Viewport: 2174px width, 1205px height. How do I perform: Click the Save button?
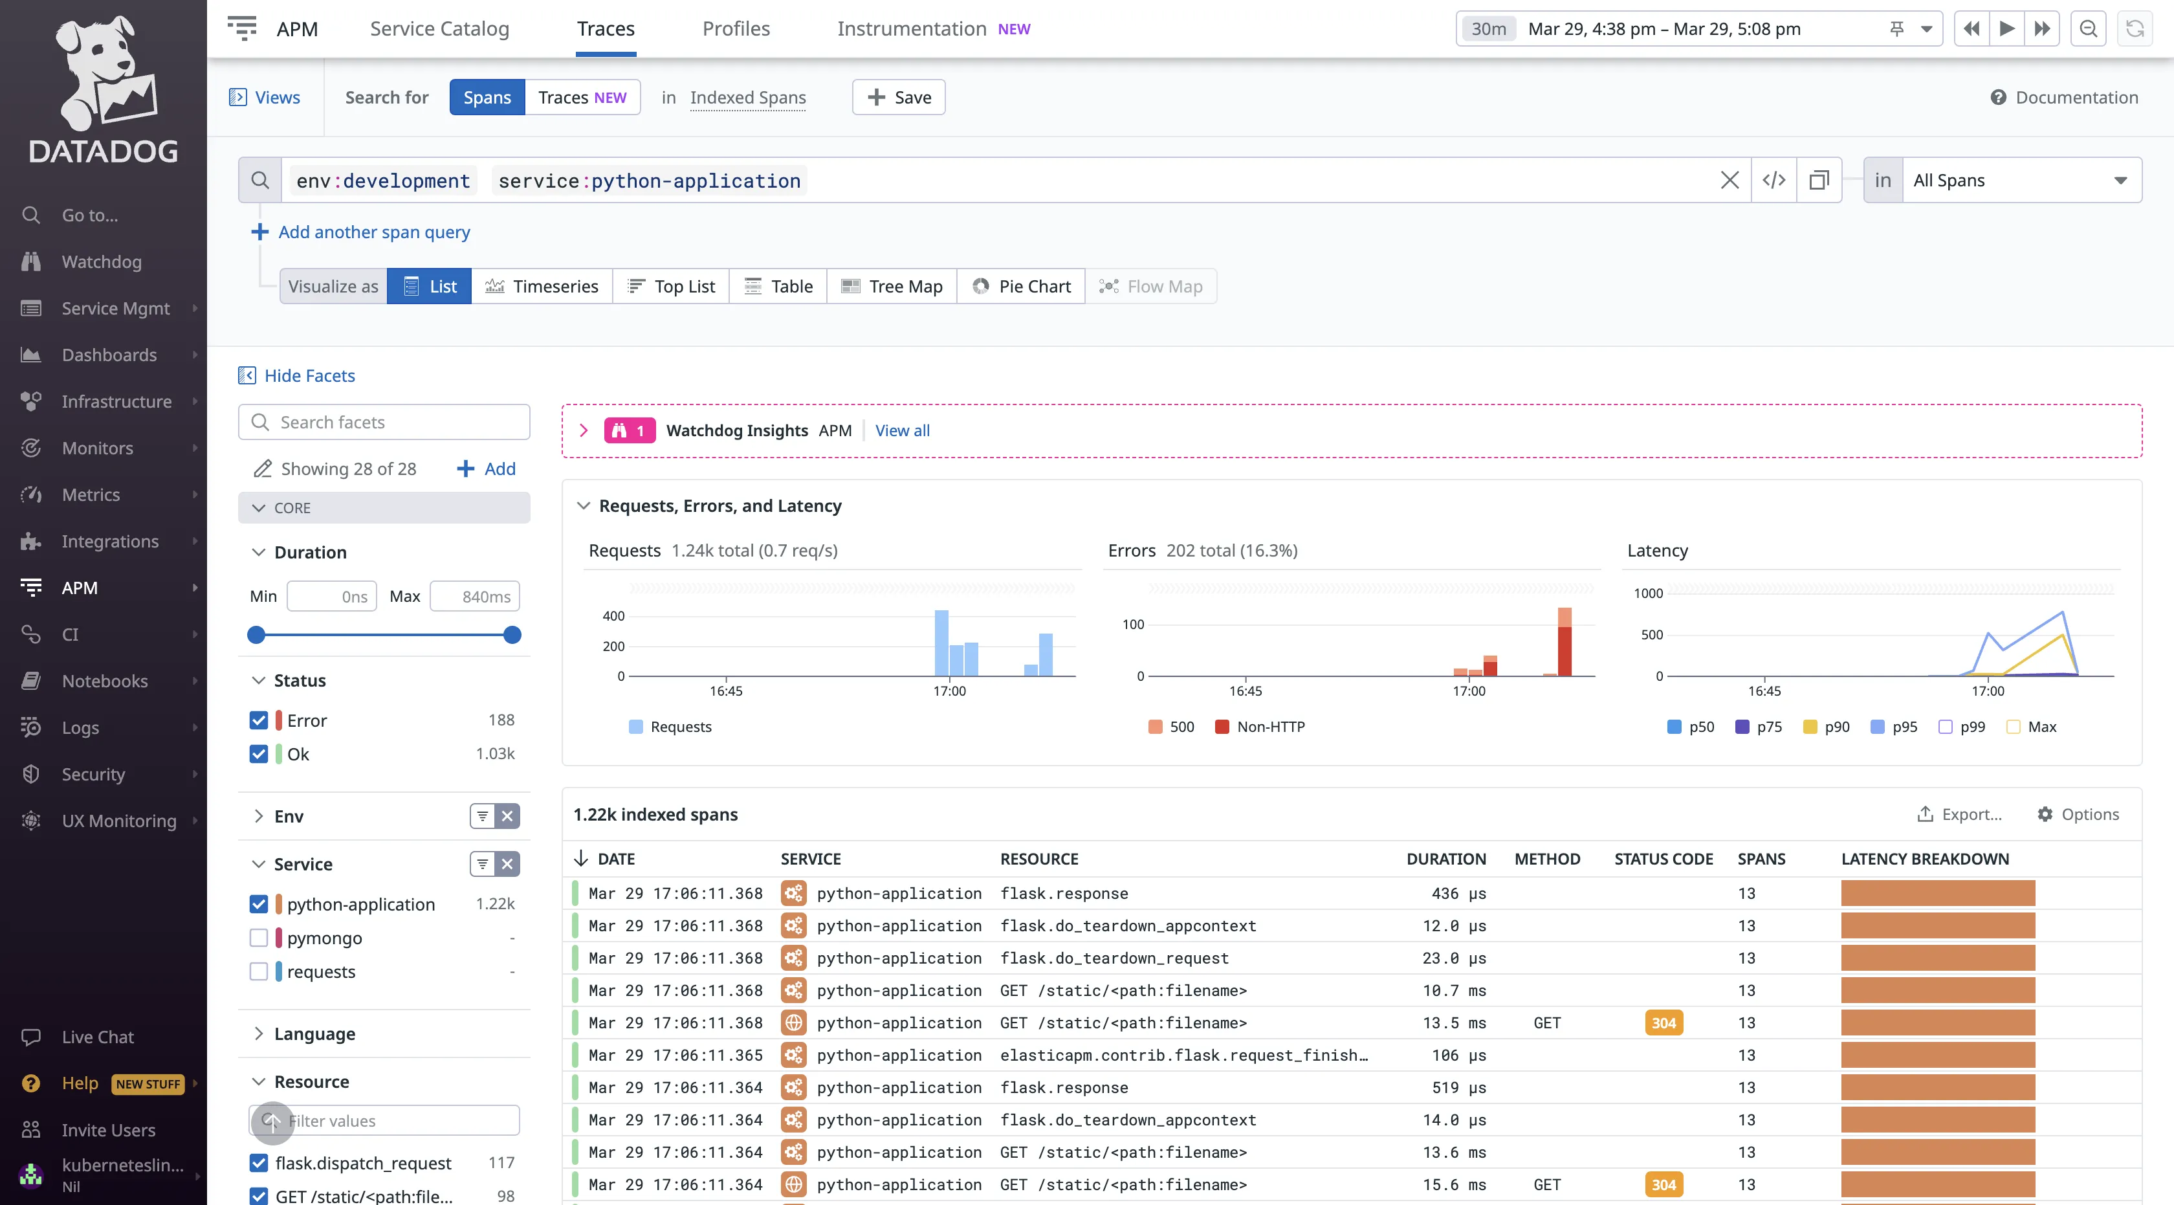point(899,97)
